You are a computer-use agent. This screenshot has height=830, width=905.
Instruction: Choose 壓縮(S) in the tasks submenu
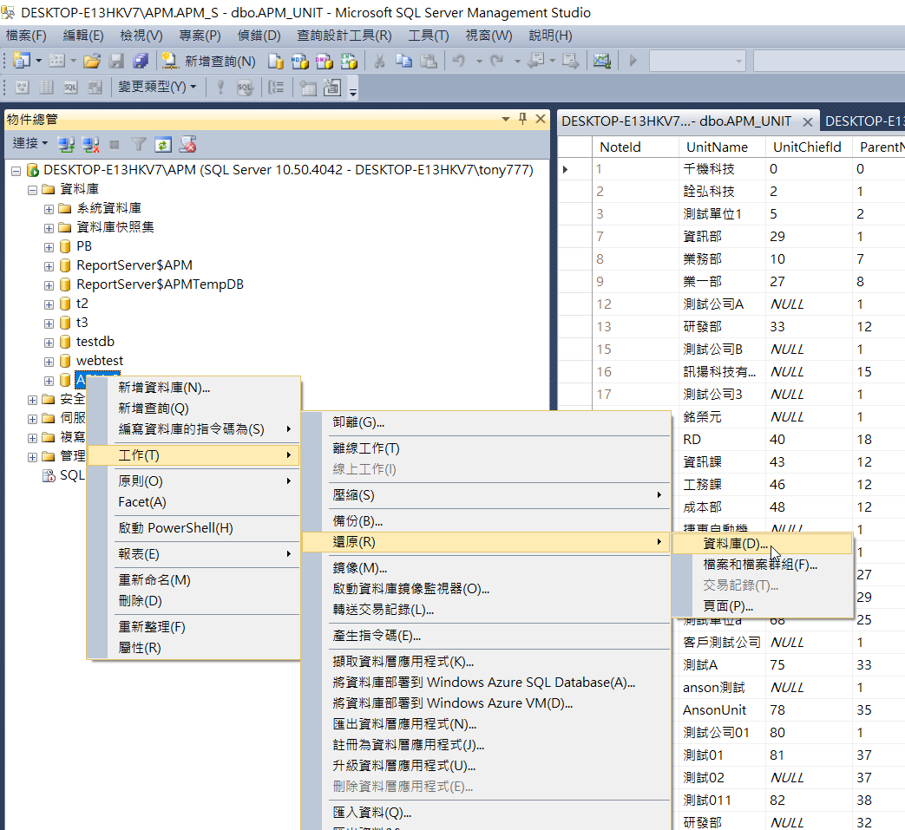pyautogui.click(x=486, y=495)
